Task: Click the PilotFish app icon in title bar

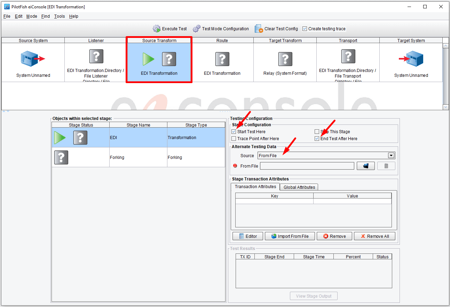Action: pyautogui.click(x=7, y=7)
